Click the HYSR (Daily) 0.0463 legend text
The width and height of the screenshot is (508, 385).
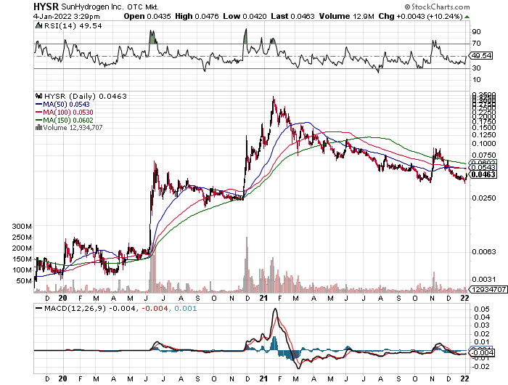click(85, 97)
